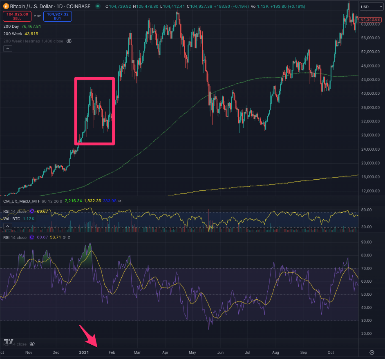The height and width of the screenshot is (359, 385).
Task: Click the orange Bitcoin symbol logo
Action: [6, 7]
